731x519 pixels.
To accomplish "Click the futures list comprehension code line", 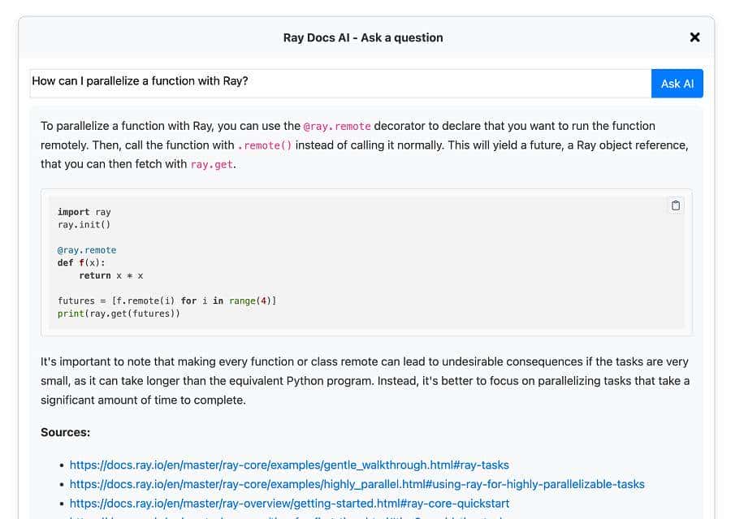I will tap(167, 301).
